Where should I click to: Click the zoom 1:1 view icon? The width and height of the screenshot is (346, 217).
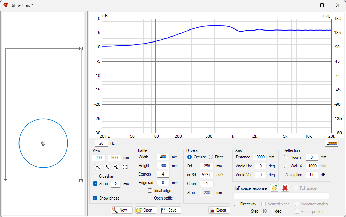(x=107, y=167)
